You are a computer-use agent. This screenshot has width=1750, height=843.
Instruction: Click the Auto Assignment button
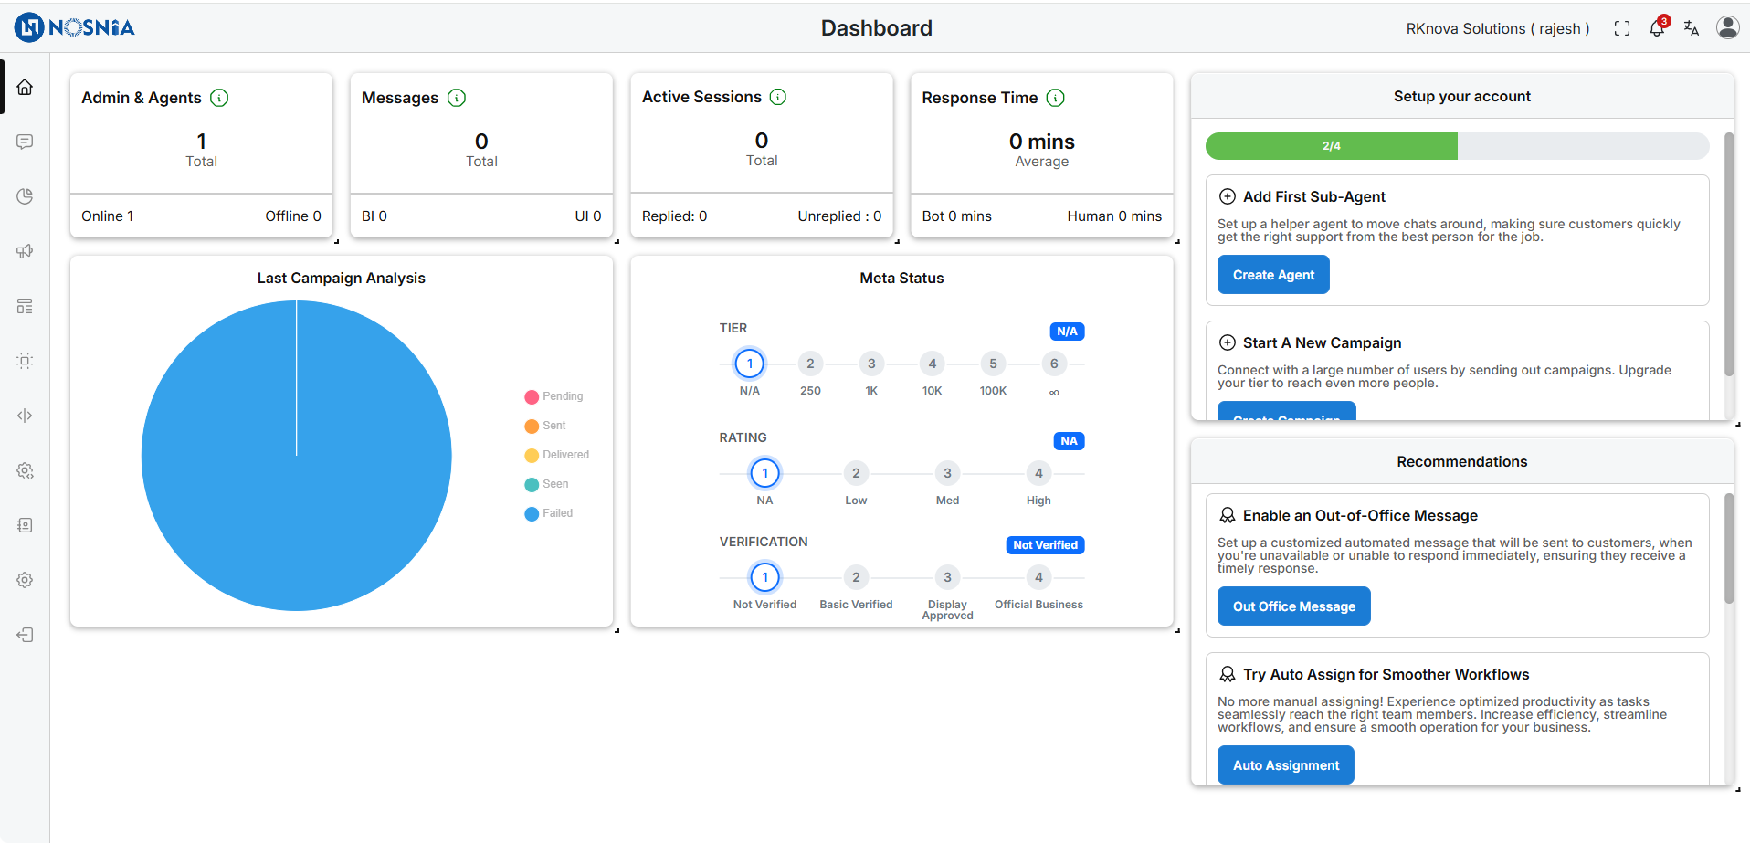pyautogui.click(x=1286, y=765)
